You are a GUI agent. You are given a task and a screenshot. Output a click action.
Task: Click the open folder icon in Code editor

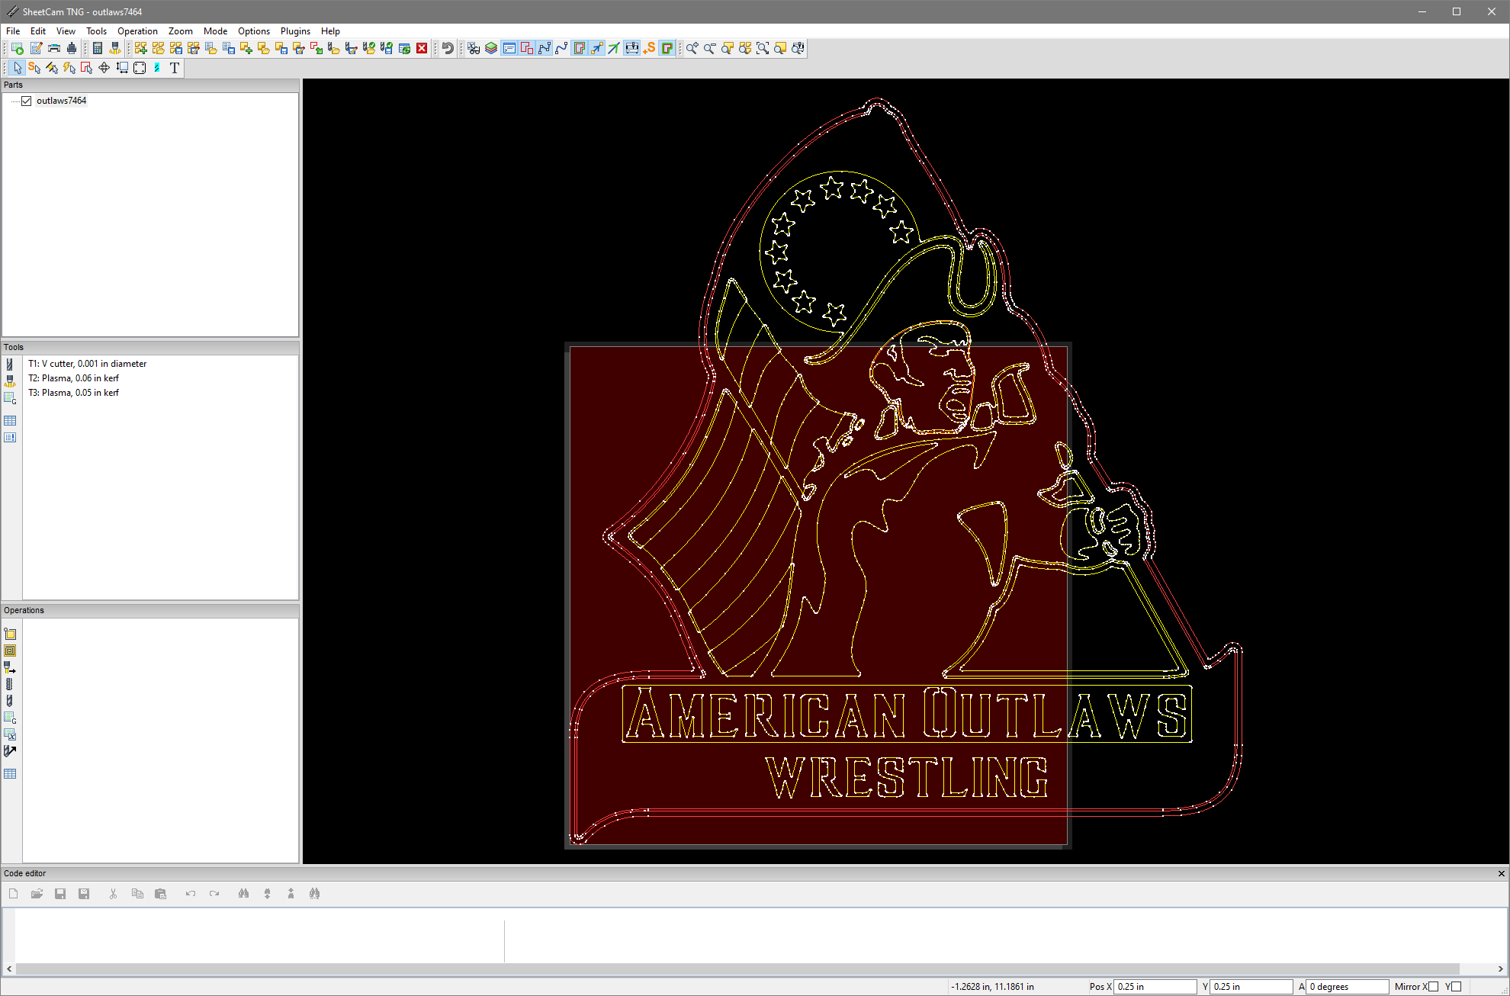click(x=37, y=894)
